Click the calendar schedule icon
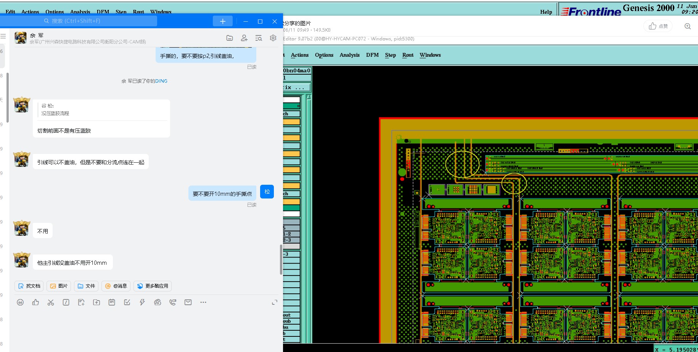Image resolution: width=698 pixels, height=352 pixels. (x=112, y=302)
